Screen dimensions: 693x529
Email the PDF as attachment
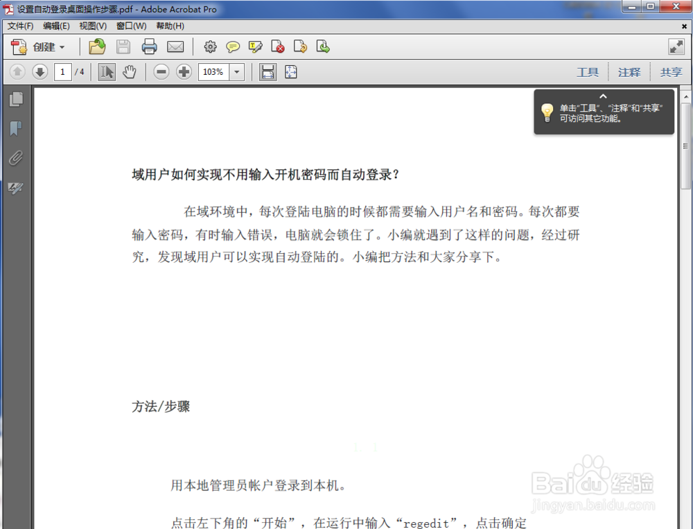point(175,46)
